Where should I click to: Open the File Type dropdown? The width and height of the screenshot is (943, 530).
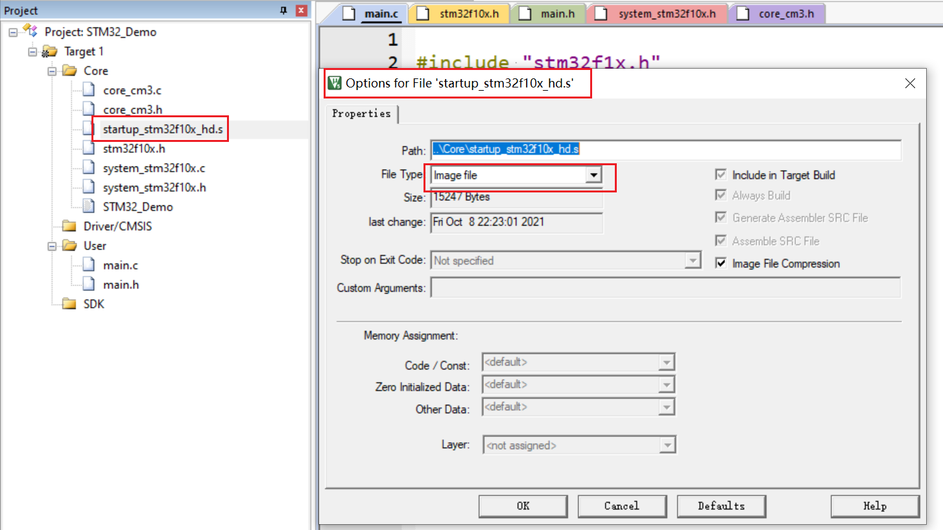(593, 175)
